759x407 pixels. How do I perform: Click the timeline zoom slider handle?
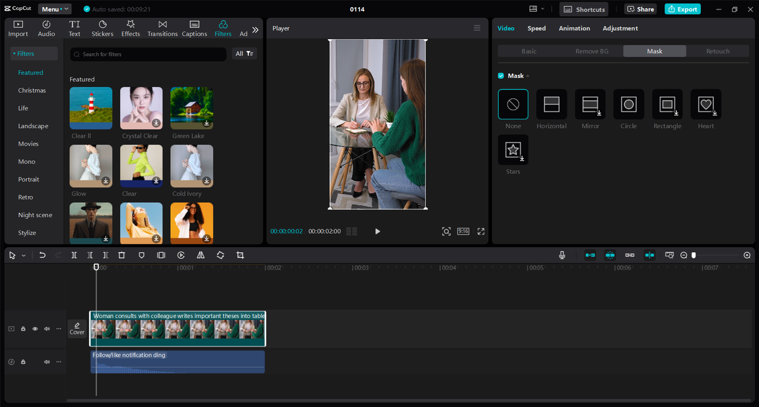point(694,255)
